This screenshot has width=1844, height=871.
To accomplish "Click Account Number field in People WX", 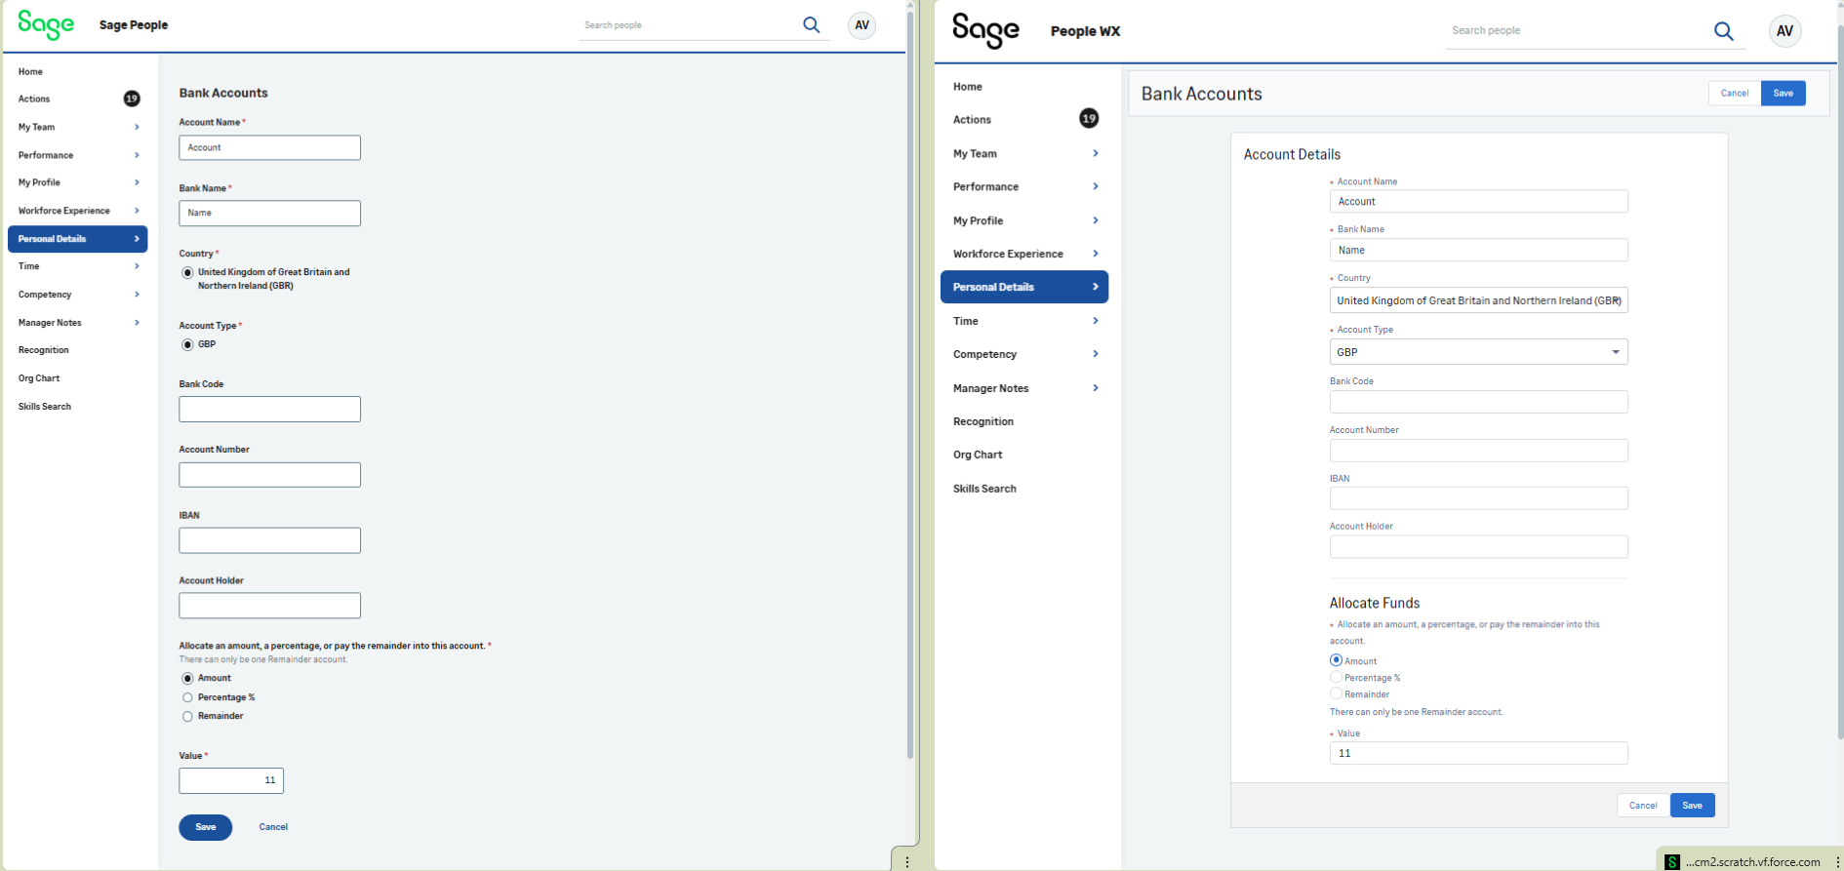I will tap(1478, 451).
